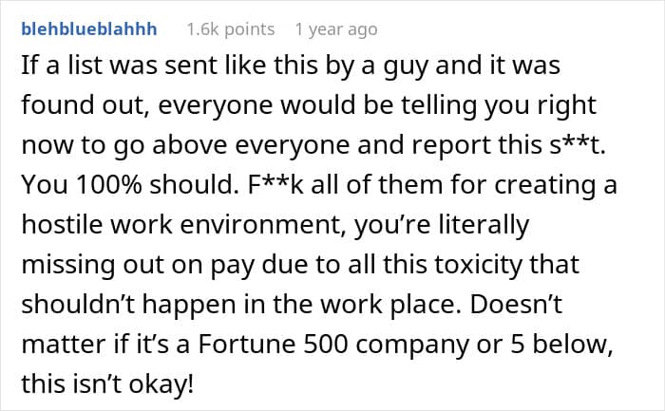
Task: Click the word Doesn't in the comment
Action: click(516, 305)
